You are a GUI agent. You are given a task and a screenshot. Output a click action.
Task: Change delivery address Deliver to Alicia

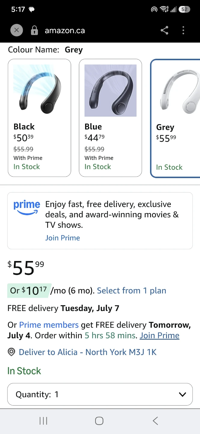88,352
